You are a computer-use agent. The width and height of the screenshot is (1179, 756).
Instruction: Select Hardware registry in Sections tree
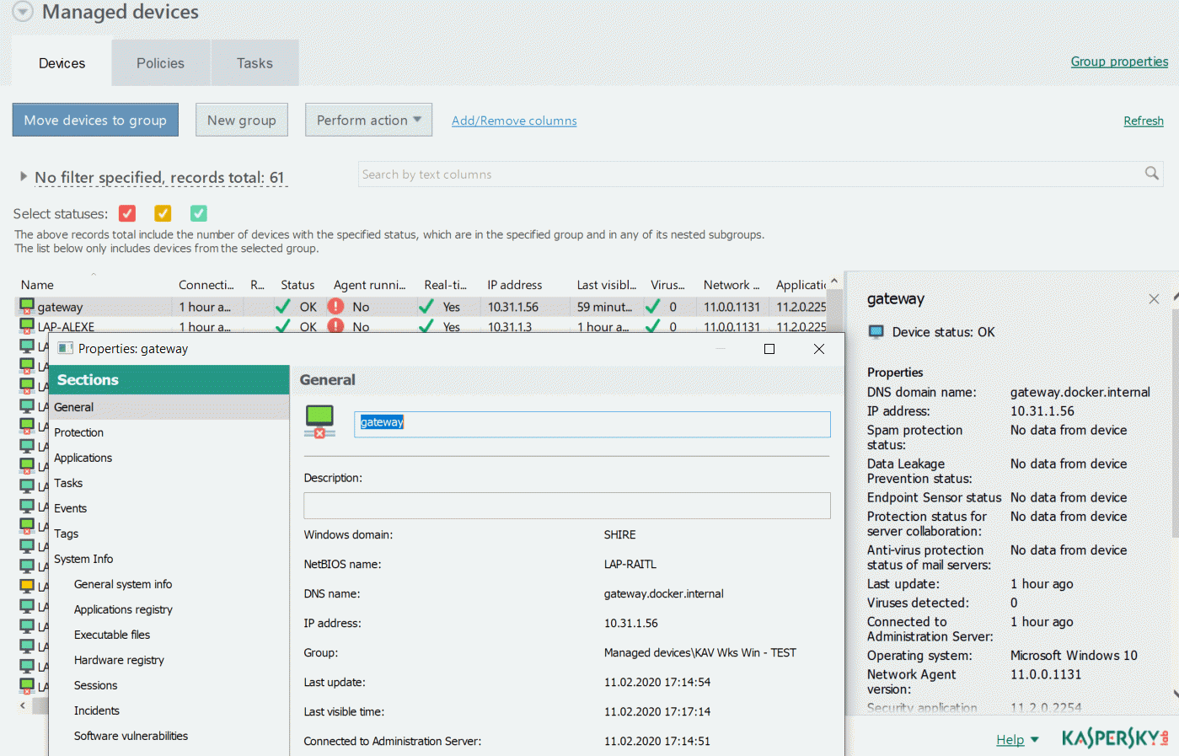[119, 660]
